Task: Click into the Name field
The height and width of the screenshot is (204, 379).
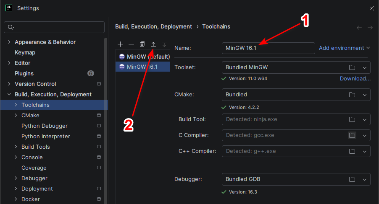Action: click(x=268, y=48)
